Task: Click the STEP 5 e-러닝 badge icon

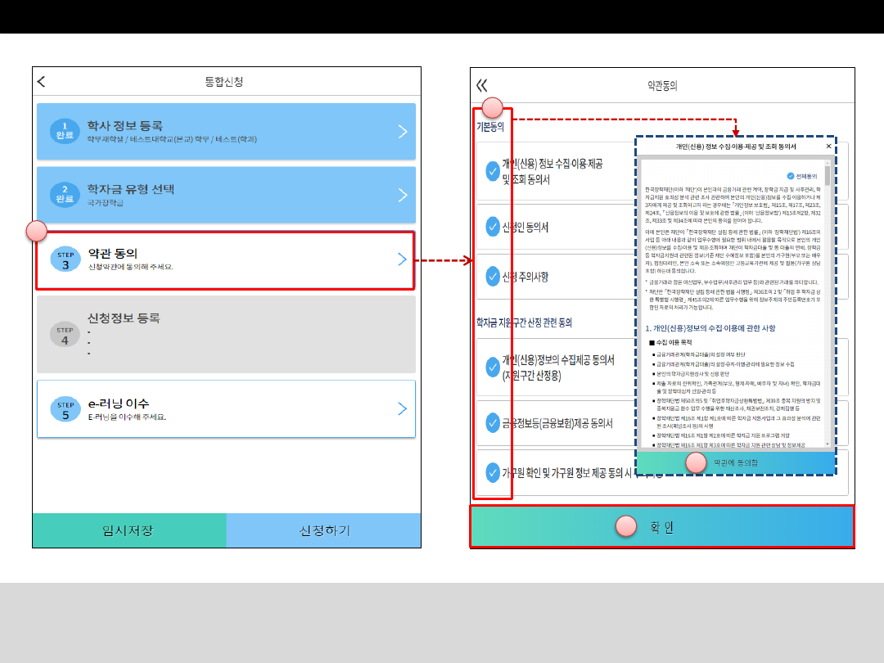Action: pyautogui.click(x=65, y=408)
